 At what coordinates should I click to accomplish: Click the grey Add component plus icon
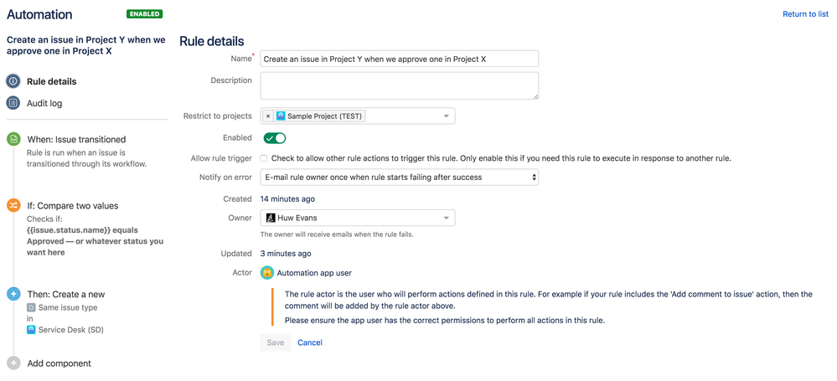pyautogui.click(x=13, y=363)
